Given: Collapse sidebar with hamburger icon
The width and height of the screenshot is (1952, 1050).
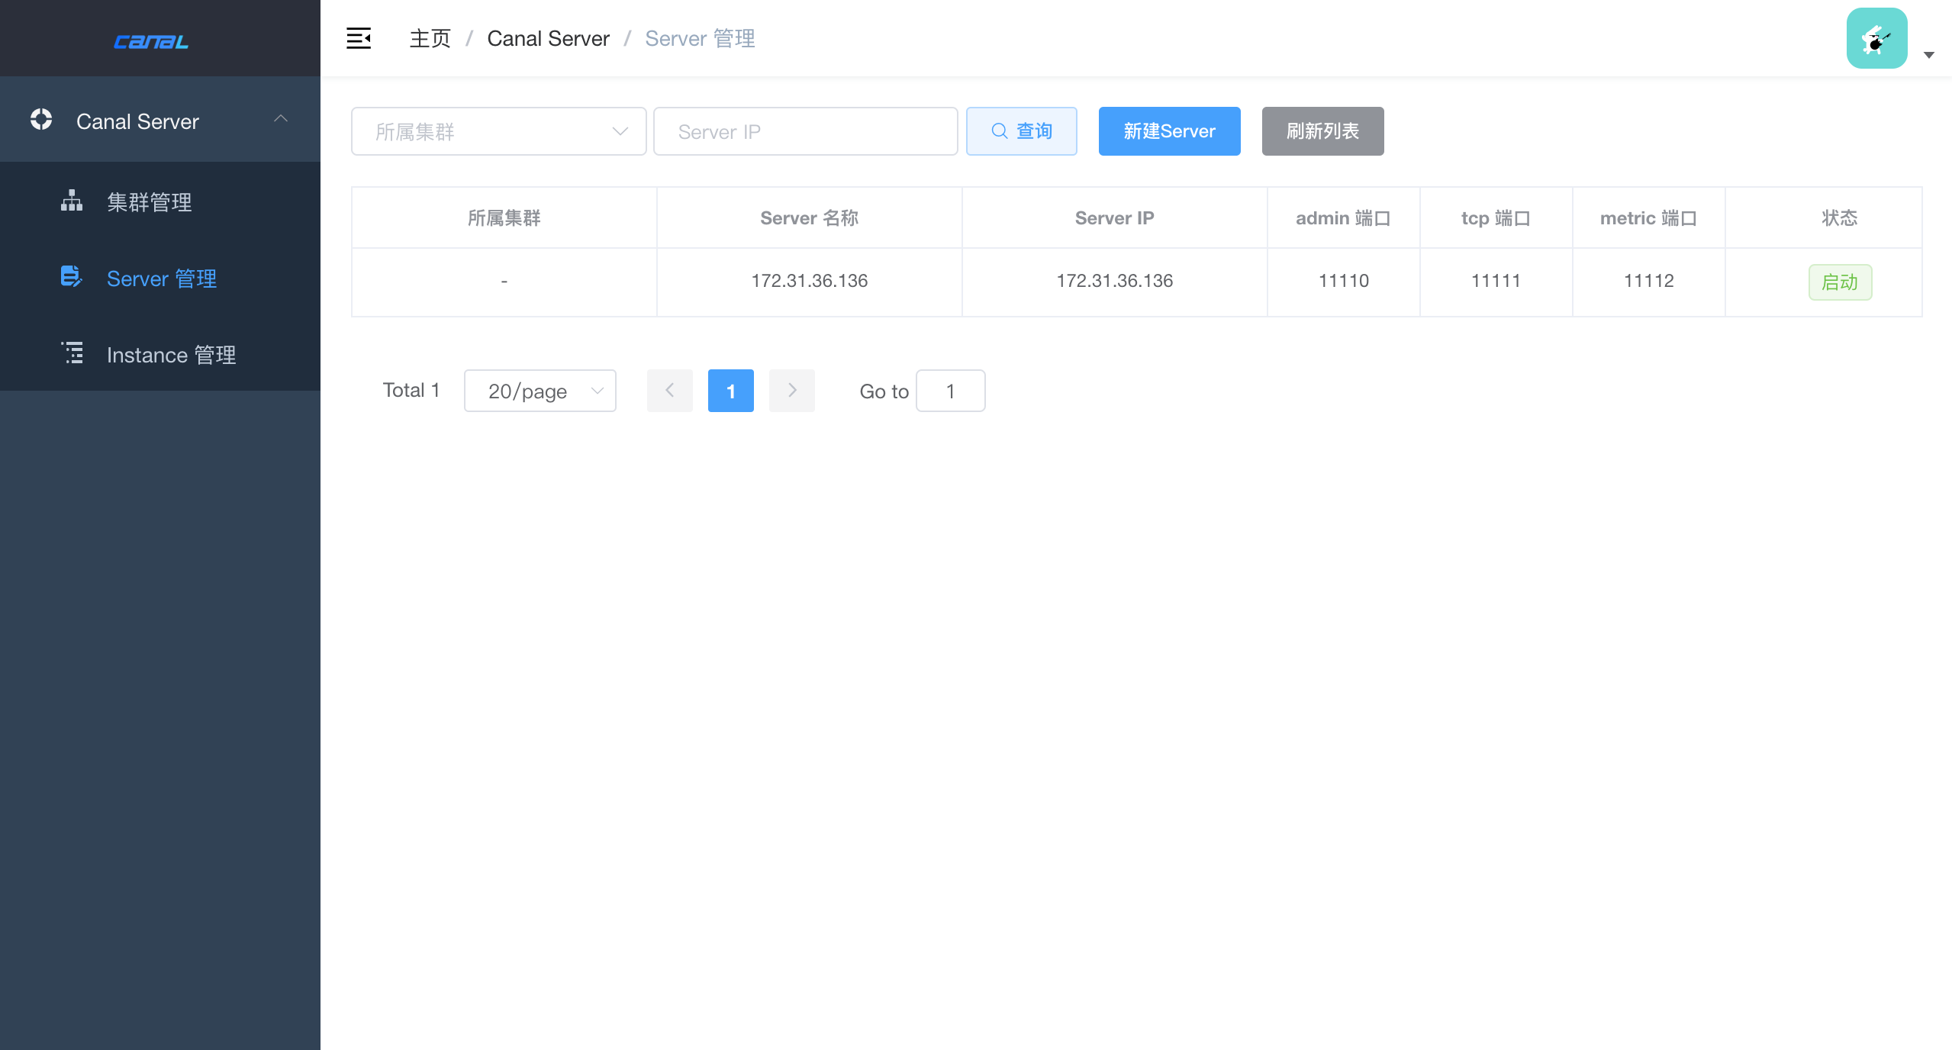Looking at the screenshot, I should [x=359, y=38].
